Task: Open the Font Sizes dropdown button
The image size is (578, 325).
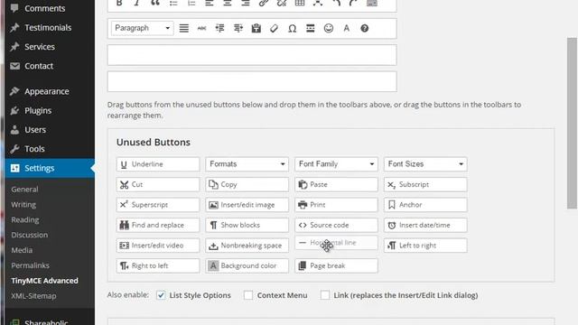Action: [425, 164]
